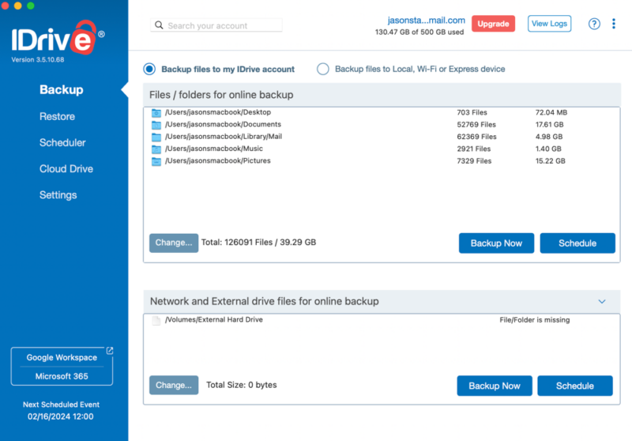This screenshot has width=632, height=441.
Task: Click the File/Folder is missing status
Action: [535, 320]
